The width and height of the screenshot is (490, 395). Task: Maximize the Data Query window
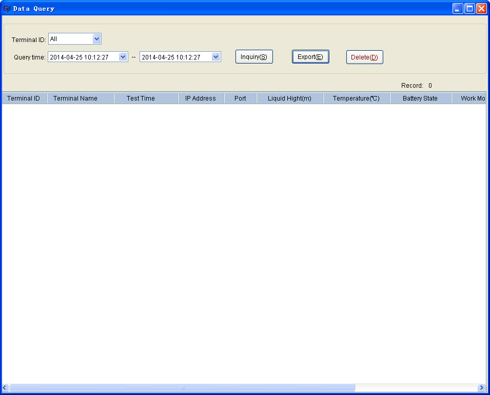469,9
